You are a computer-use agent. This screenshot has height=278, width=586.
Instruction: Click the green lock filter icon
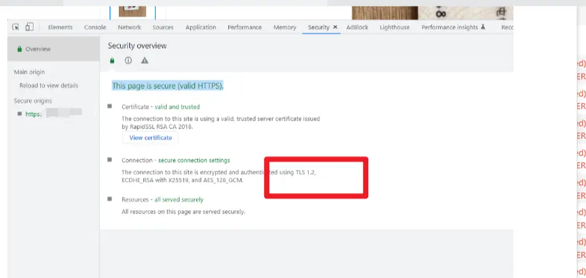pyautogui.click(x=112, y=61)
